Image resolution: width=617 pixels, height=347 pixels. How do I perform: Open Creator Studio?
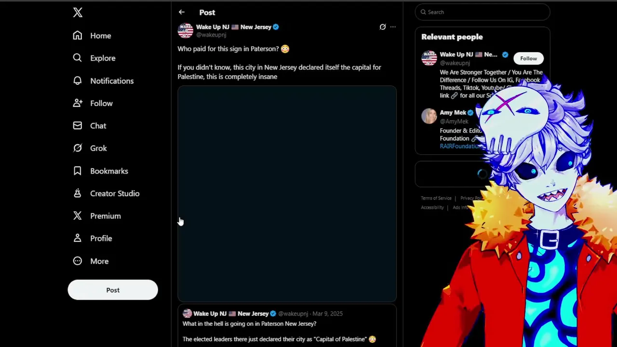[106, 193]
